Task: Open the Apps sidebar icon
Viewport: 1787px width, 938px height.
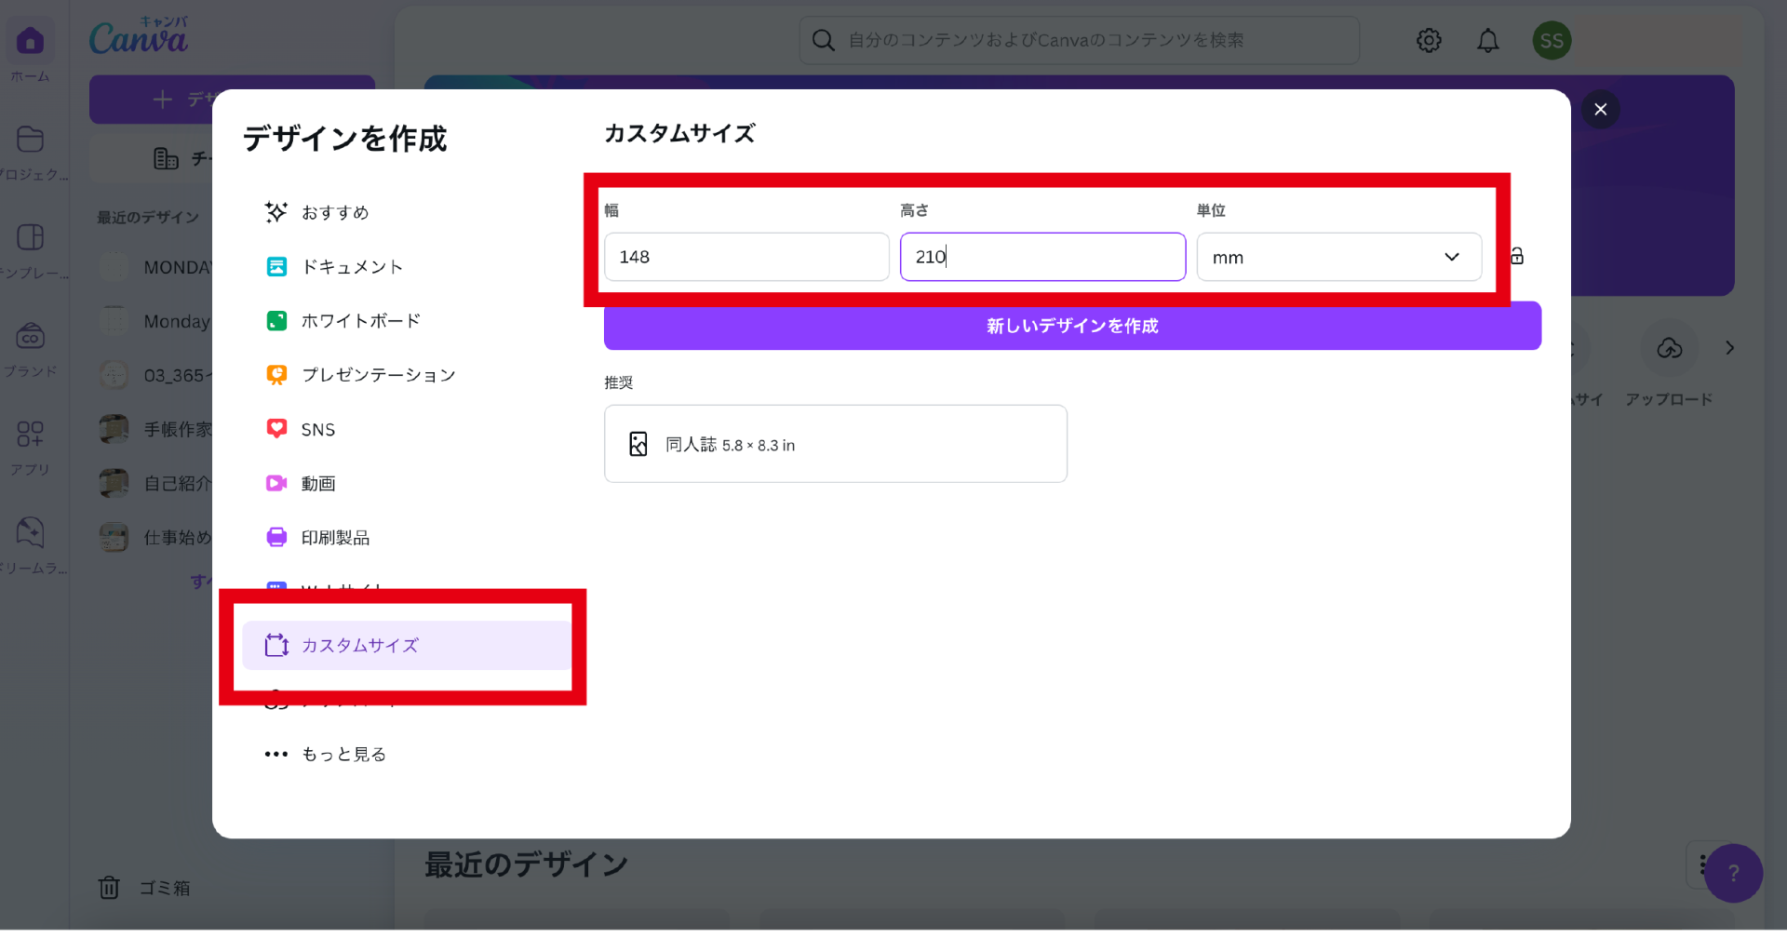Action: pos(30,435)
